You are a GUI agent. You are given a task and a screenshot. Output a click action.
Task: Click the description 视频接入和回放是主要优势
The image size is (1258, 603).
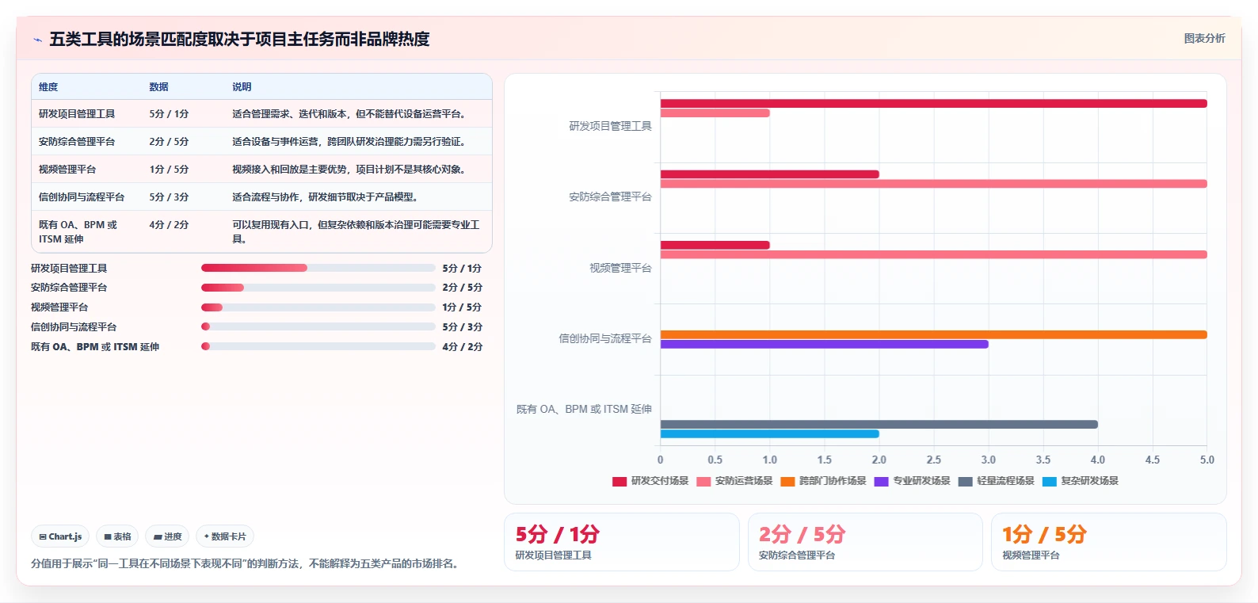tap(349, 170)
